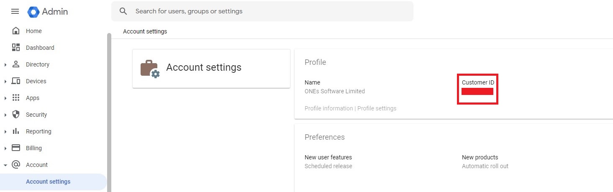
Task: Open the hamburger main menu
Action: [15, 11]
